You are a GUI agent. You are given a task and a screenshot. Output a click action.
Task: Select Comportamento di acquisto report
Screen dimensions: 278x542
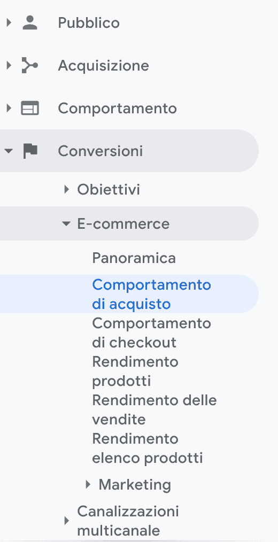coord(151,294)
